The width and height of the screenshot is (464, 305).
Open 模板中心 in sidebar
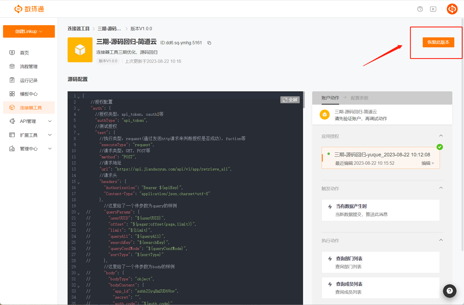click(29, 94)
